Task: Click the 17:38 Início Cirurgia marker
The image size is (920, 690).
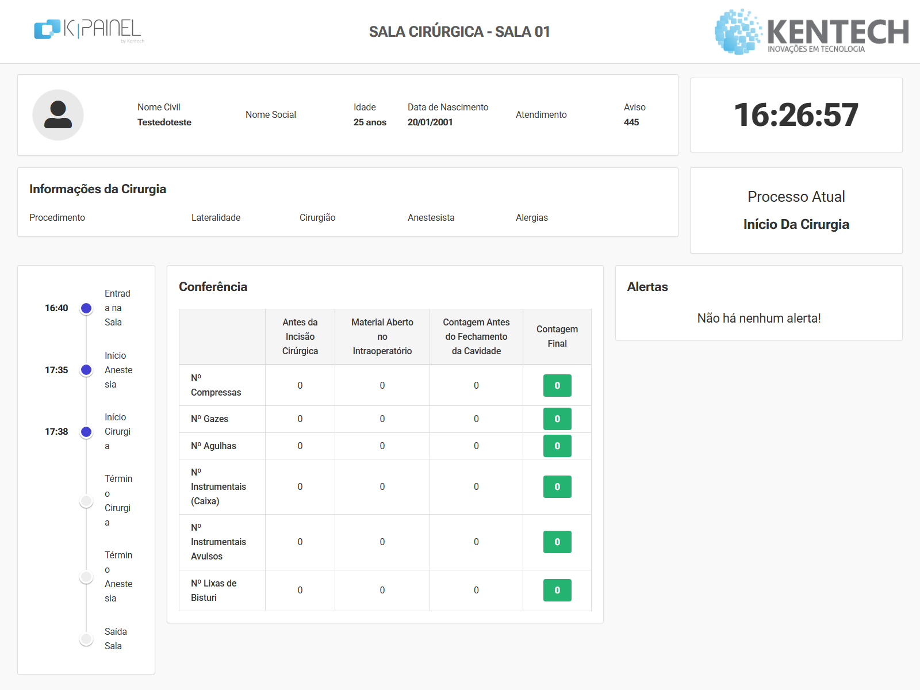Action: [86, 432]
